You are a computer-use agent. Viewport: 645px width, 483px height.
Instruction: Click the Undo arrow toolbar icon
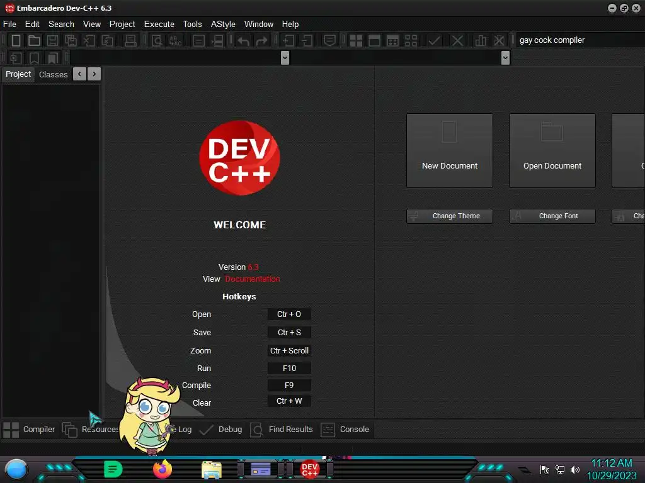(244, 40)
